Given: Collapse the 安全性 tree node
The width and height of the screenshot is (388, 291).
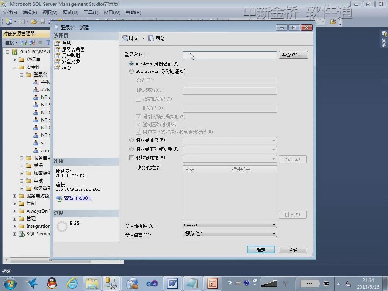Looking at the screenshot, I should (x=15, y=67).
